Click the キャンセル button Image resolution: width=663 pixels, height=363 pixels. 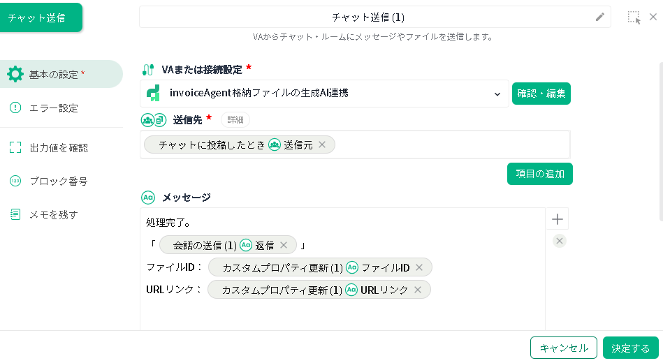pyautogui.click(x=564, y=348)
